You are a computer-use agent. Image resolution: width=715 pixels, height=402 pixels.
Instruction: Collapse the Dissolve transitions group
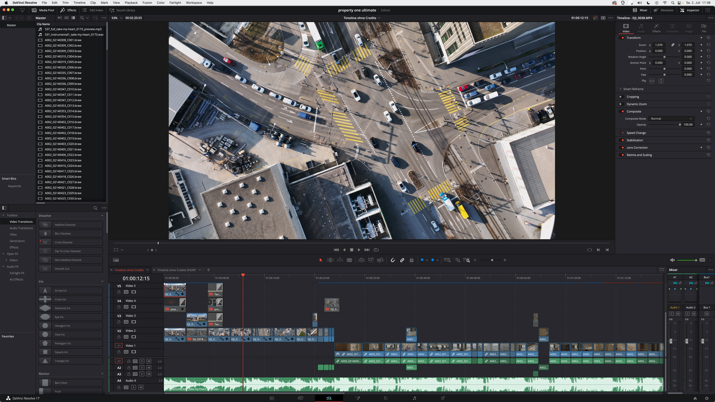[102, 216]
